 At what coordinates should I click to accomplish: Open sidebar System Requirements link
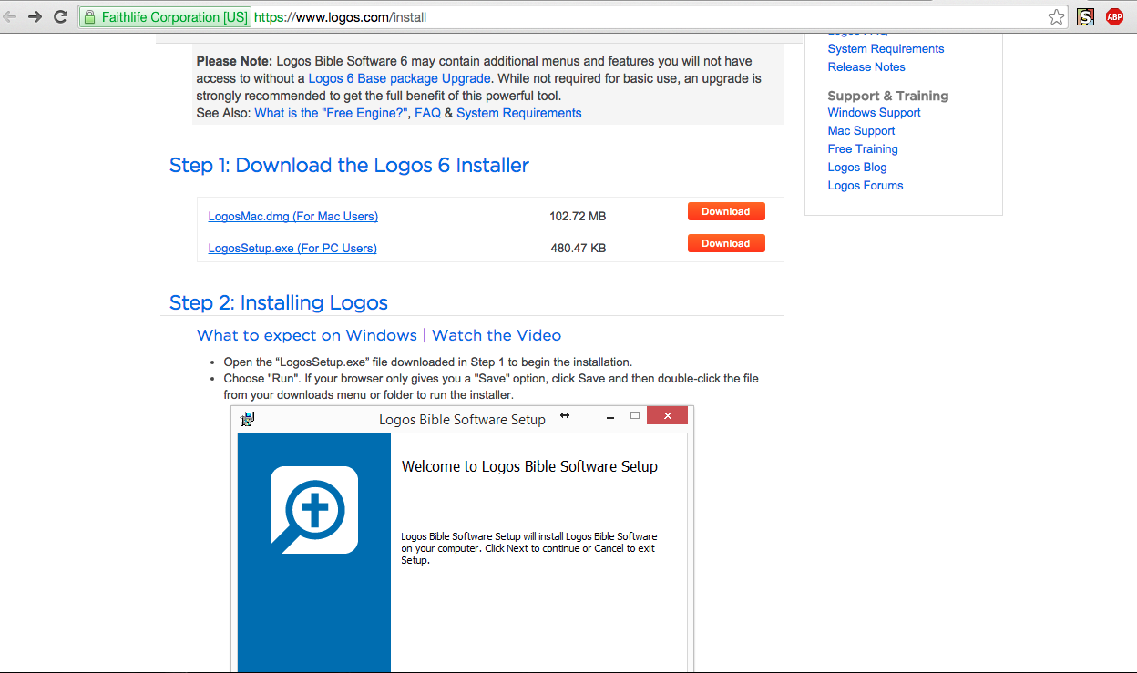(886, 48)
